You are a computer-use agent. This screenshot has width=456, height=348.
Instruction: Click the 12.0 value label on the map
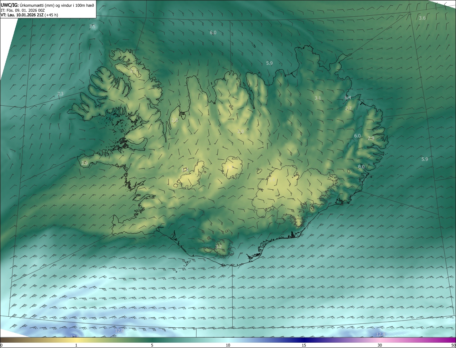coord(119,331)
